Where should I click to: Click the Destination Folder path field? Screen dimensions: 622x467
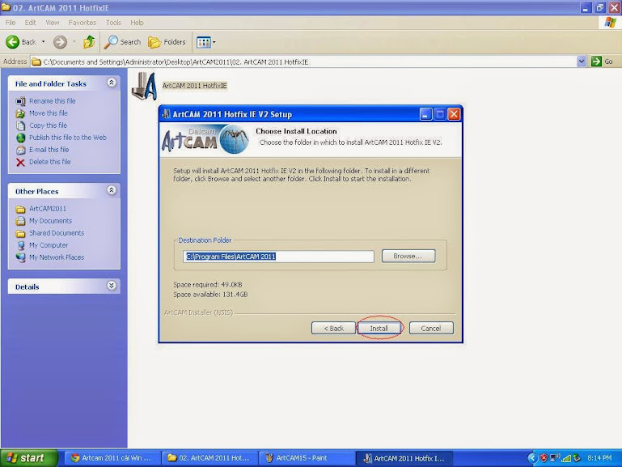(278, 257)
